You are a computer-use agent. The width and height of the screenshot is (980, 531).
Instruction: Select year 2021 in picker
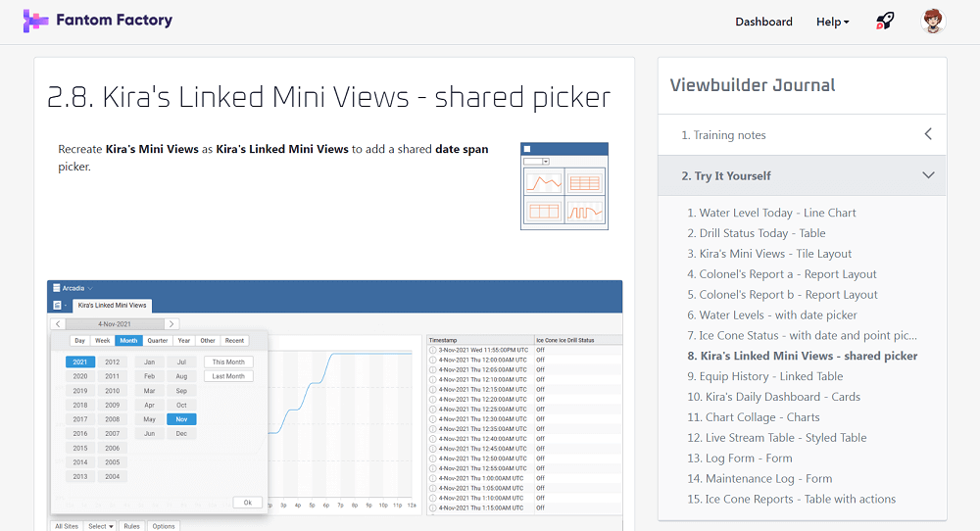tap(80, 362)
